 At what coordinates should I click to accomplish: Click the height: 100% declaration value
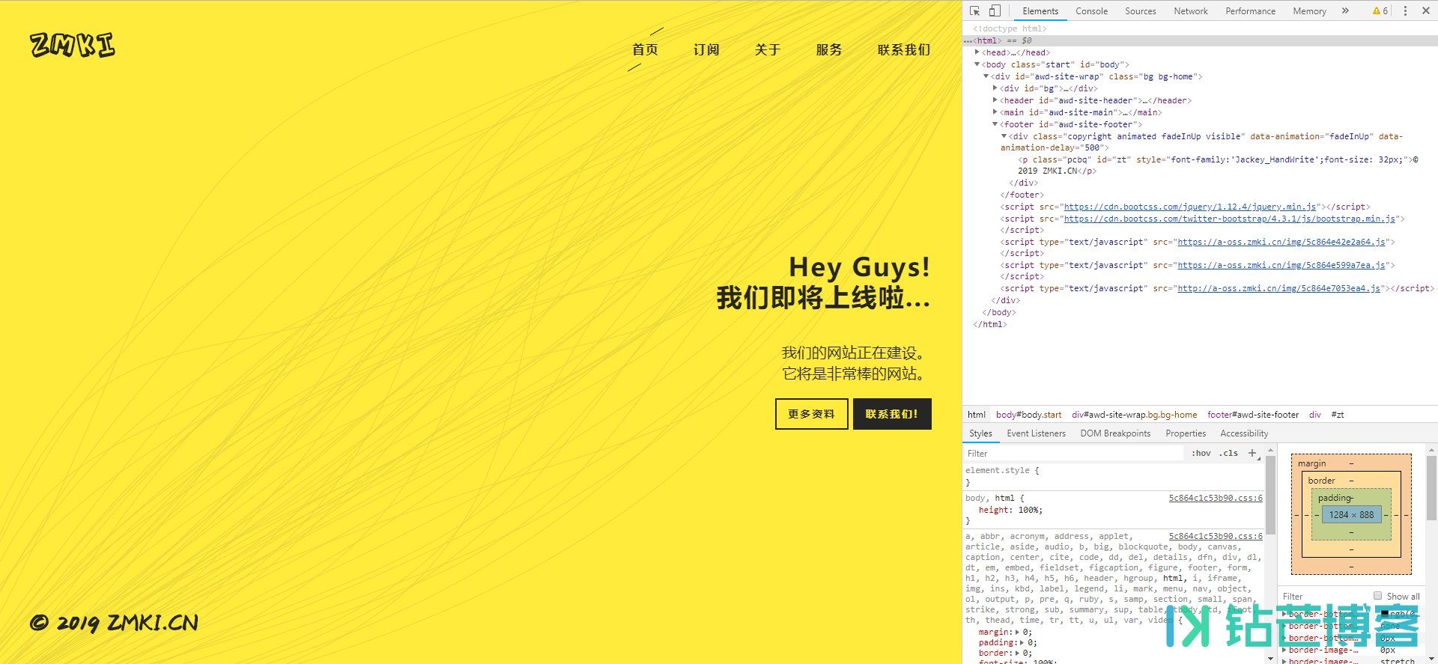(x=1028, y=510)
